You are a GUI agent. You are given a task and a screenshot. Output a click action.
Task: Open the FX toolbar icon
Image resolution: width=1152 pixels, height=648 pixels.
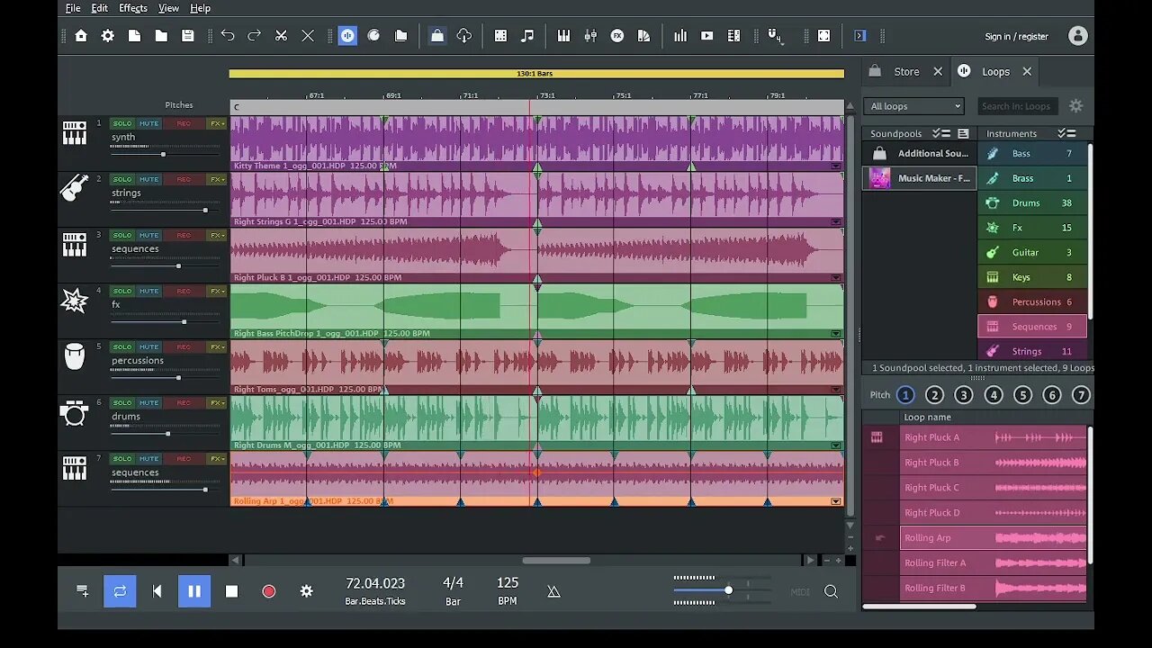point(617,36)
